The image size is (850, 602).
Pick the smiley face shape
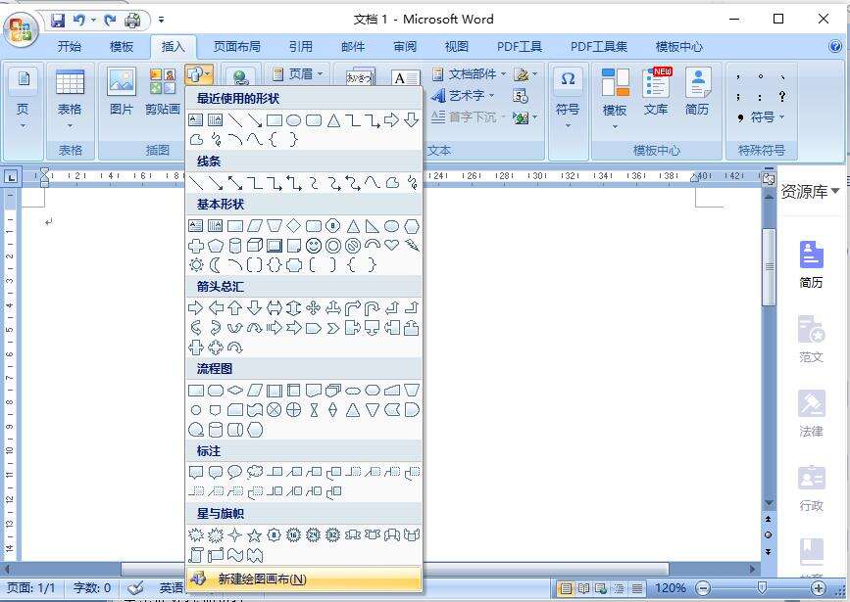pyautogui.click(x=314, y=246)
